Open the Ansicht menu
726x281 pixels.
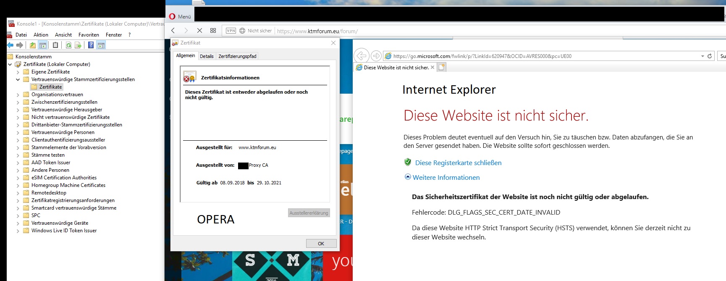point(63,35)
